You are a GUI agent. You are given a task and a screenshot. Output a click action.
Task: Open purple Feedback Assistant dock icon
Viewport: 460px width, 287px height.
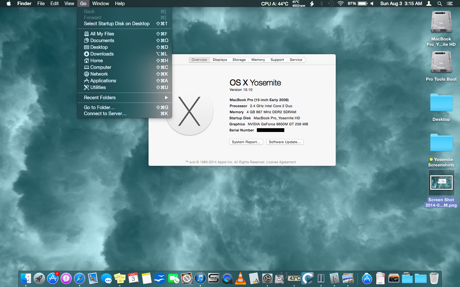[66, 278]
